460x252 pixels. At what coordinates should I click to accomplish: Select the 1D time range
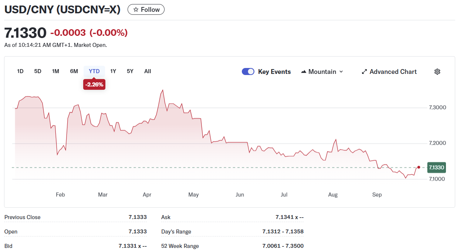[20, 71]
